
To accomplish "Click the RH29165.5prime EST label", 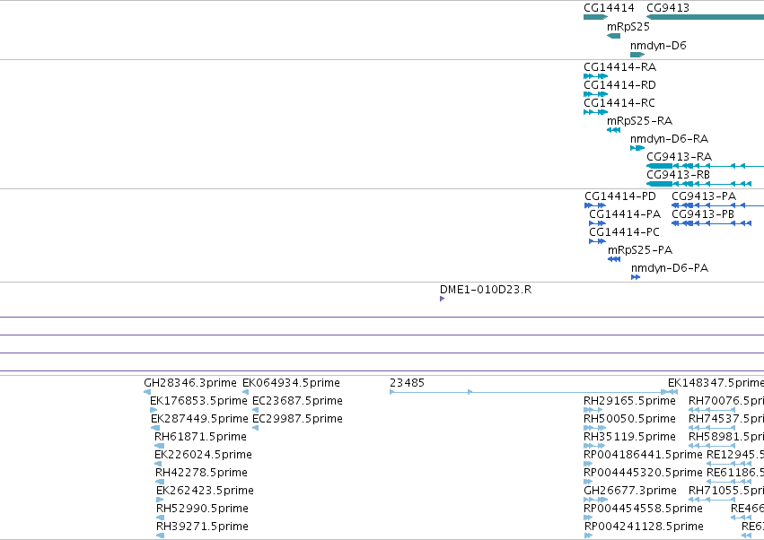I will coord(630,401).
